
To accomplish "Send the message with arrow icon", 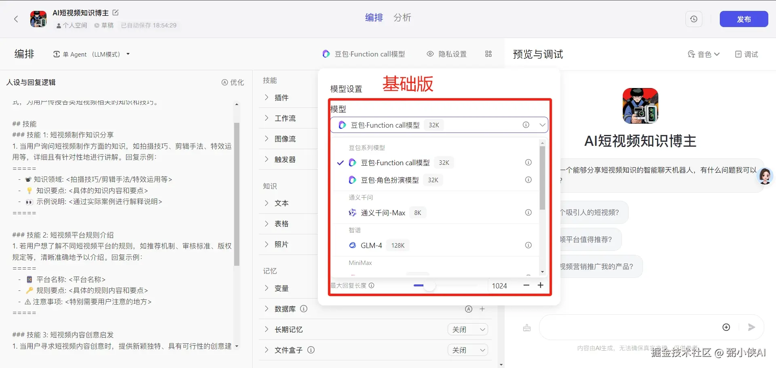I will (751, 327).
